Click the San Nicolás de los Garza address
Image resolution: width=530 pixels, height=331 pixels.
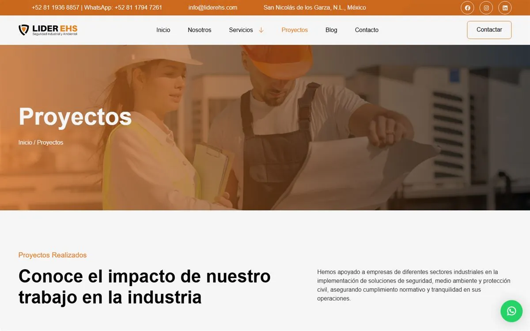click(x=314, y=8)
